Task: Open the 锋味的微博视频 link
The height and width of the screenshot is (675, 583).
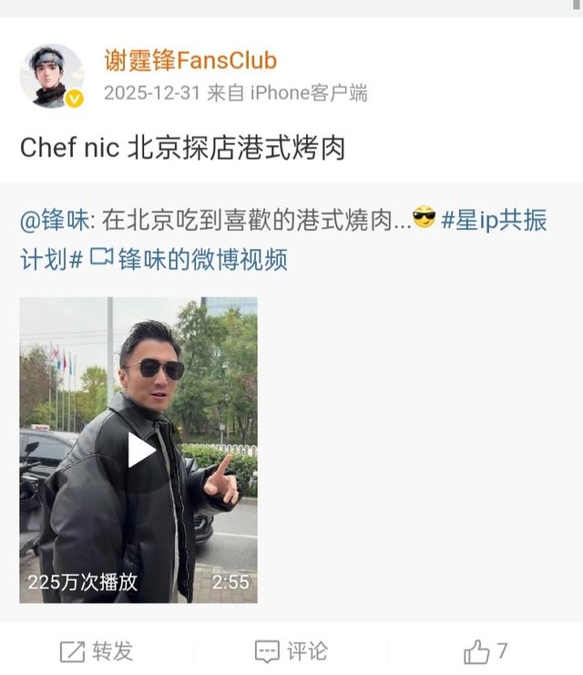Action: [203, 260]
